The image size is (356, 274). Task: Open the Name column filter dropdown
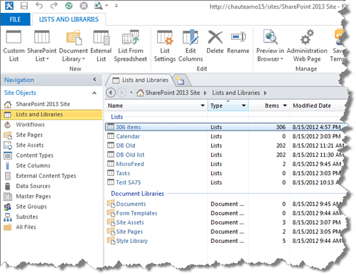pyautogui.click(x=203, y=105)
